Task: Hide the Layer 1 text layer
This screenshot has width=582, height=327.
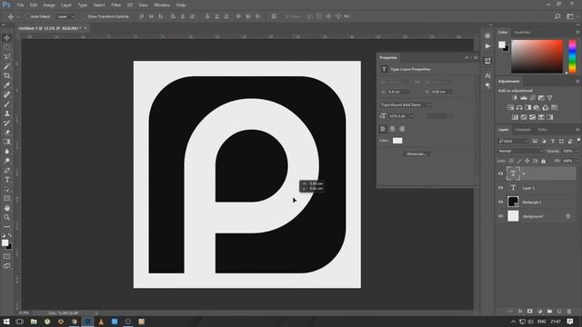Action: (x=500, y=188)
